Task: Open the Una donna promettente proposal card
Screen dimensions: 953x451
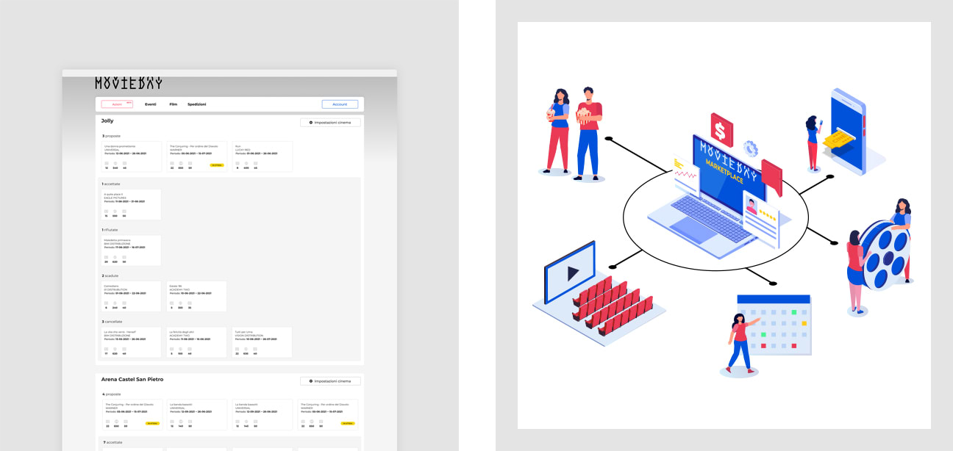Action: (131, 156)
